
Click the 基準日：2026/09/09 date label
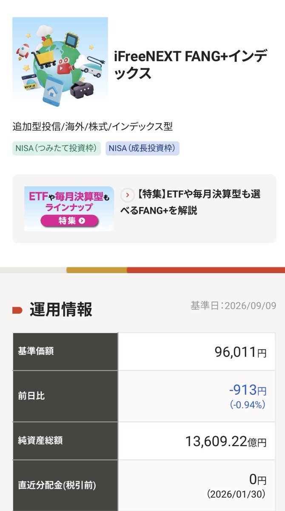(x=233, y=306)
